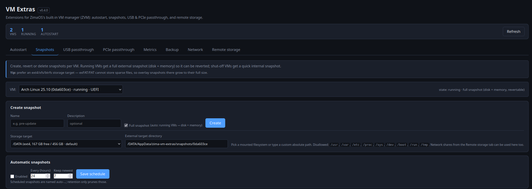Click the Description input field
The height and width of the screenshot is (189, 532).
[94, 123]
